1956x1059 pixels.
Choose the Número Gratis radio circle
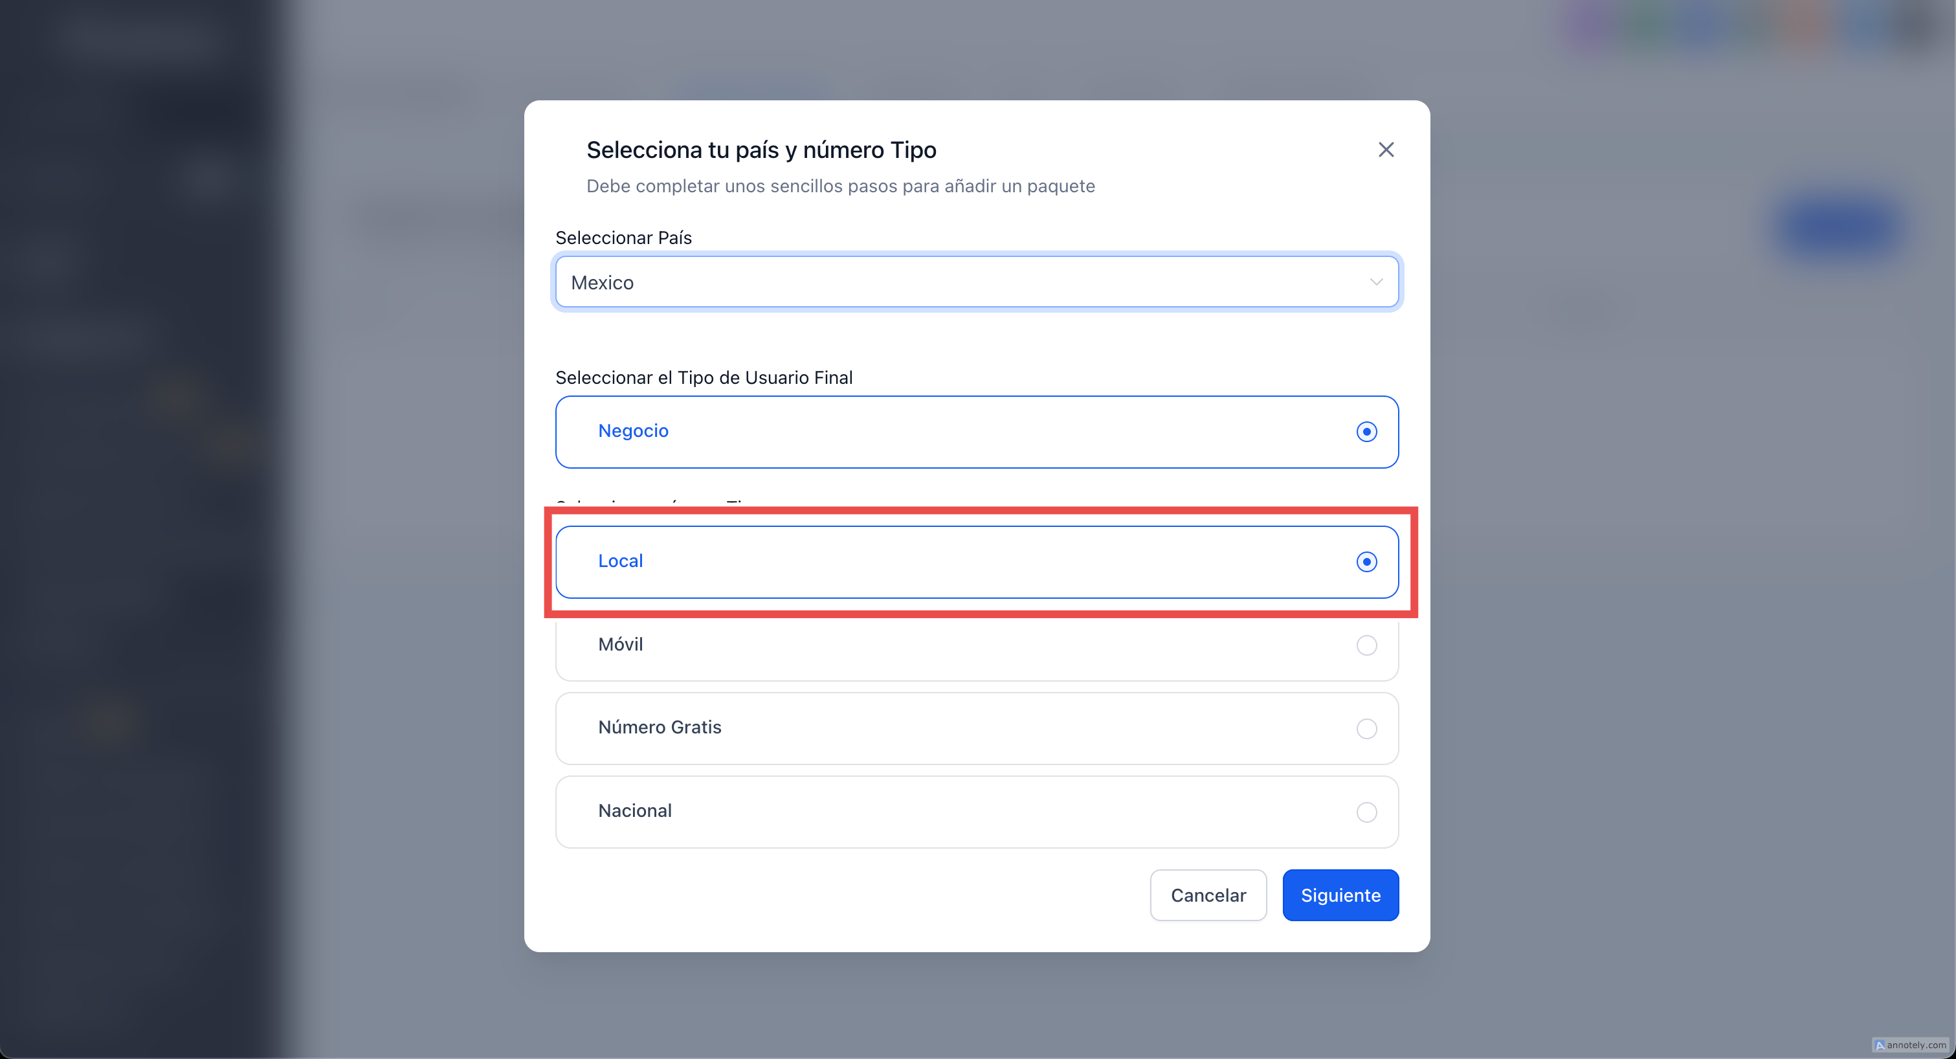pos(1366,729)
